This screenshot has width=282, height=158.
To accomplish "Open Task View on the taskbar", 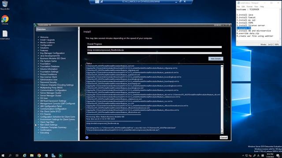I will [x=17, y=155].
